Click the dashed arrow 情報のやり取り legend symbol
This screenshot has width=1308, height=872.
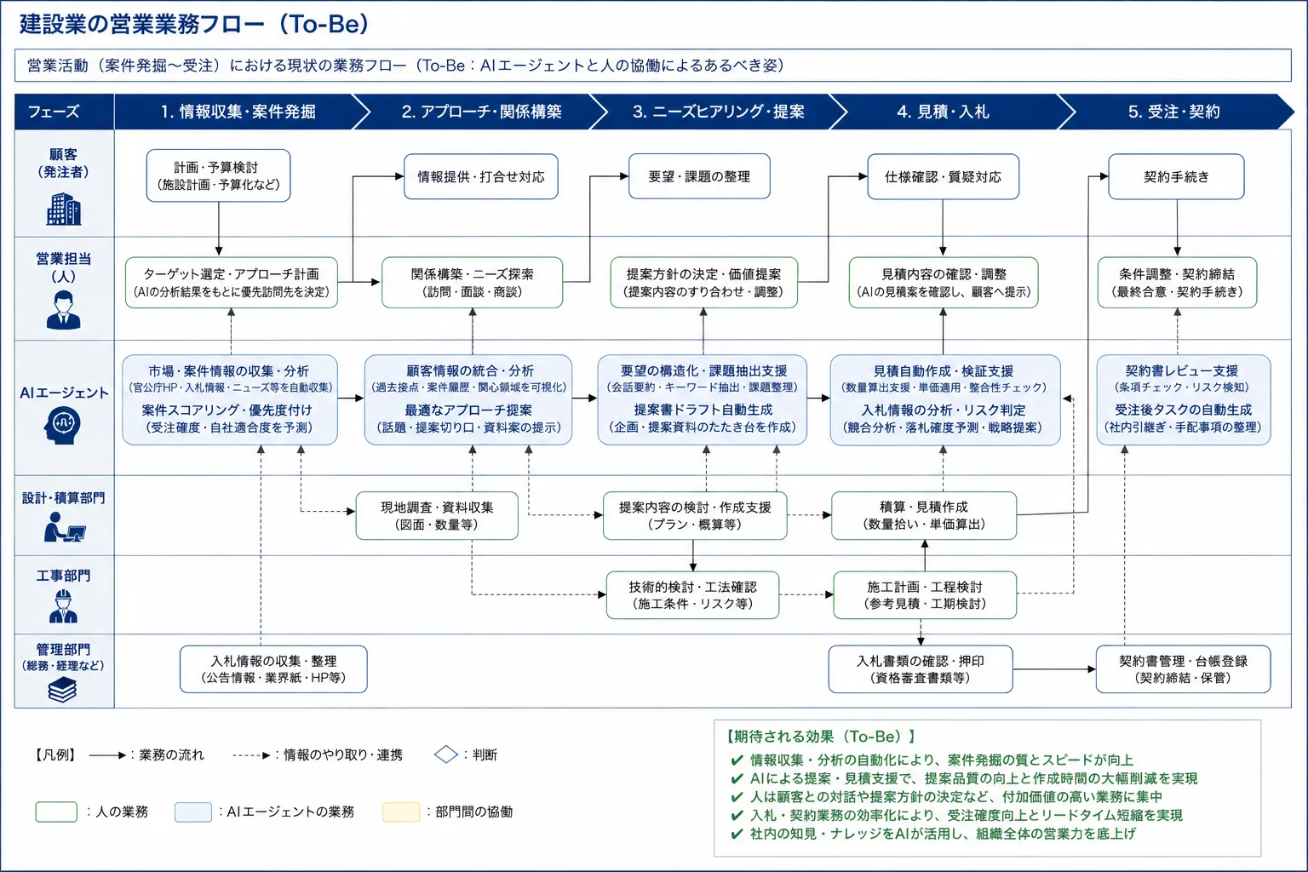click(x=252, y=755)
